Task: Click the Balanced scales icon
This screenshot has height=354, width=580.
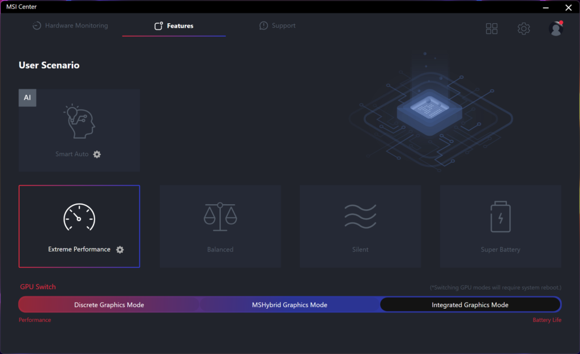Action: [x=220, y=217]
